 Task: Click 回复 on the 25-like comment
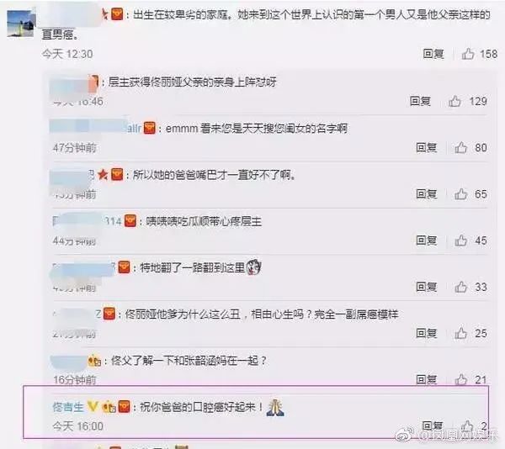tap(427, 333)
